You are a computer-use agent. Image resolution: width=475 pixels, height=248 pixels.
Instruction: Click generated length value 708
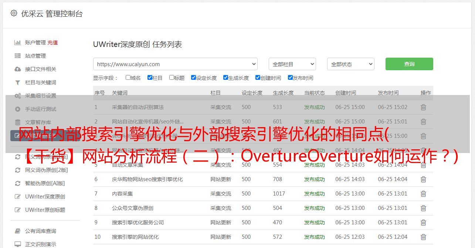[277, 179]
